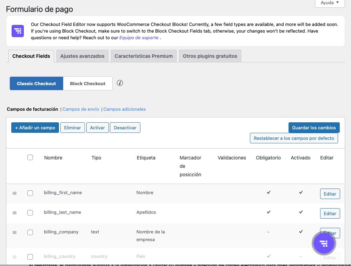The width and height of the screenshot is (351, 266).
Task: Grab the drag handle for billing_country row
Action: point(14,257)
